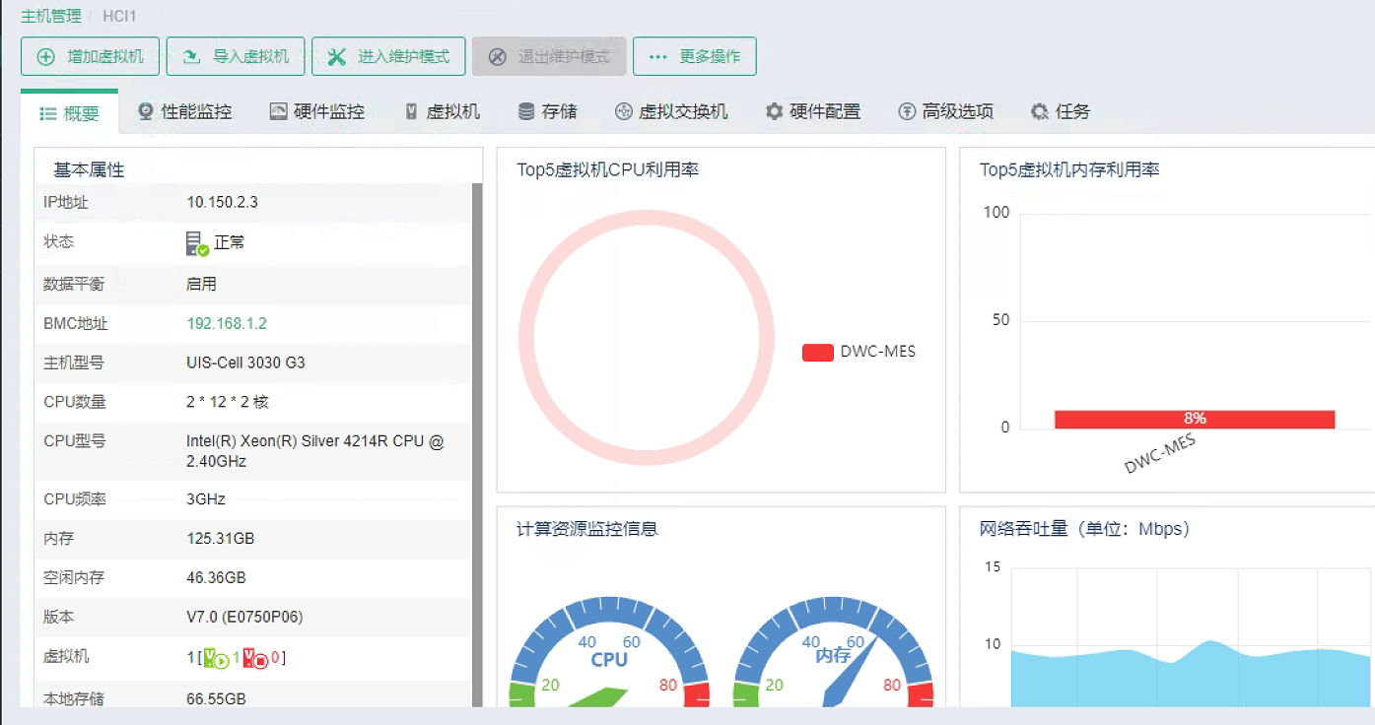
Task: Select memory value 125.31GB
Action: (221, 539)
